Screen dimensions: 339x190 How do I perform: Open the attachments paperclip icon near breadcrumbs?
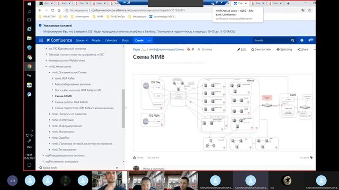point(193,50)
